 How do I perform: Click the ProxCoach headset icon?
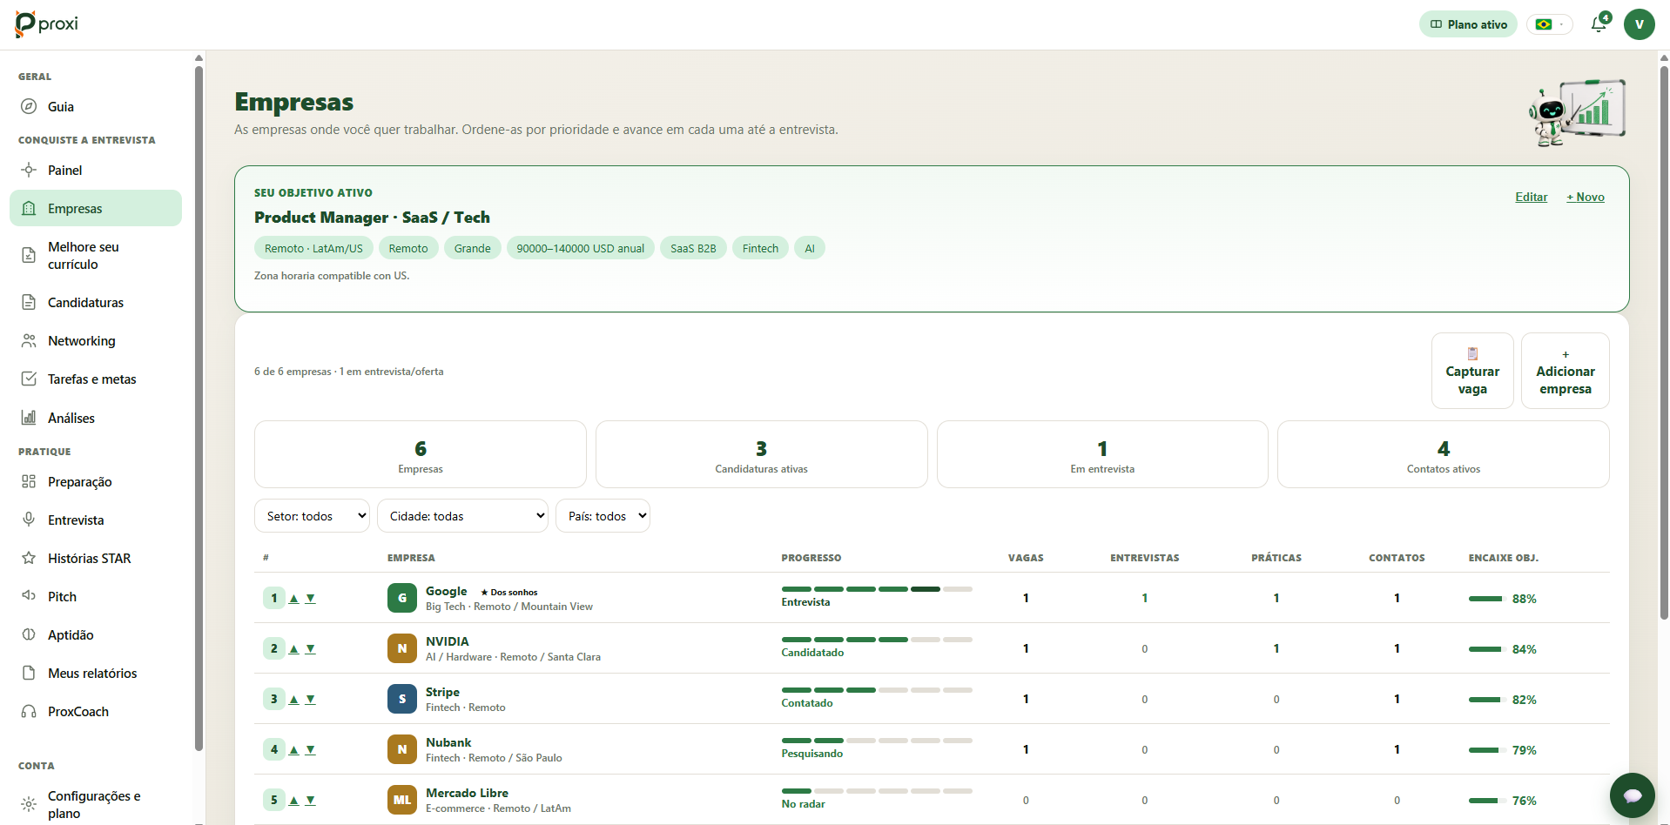point(29,711)
